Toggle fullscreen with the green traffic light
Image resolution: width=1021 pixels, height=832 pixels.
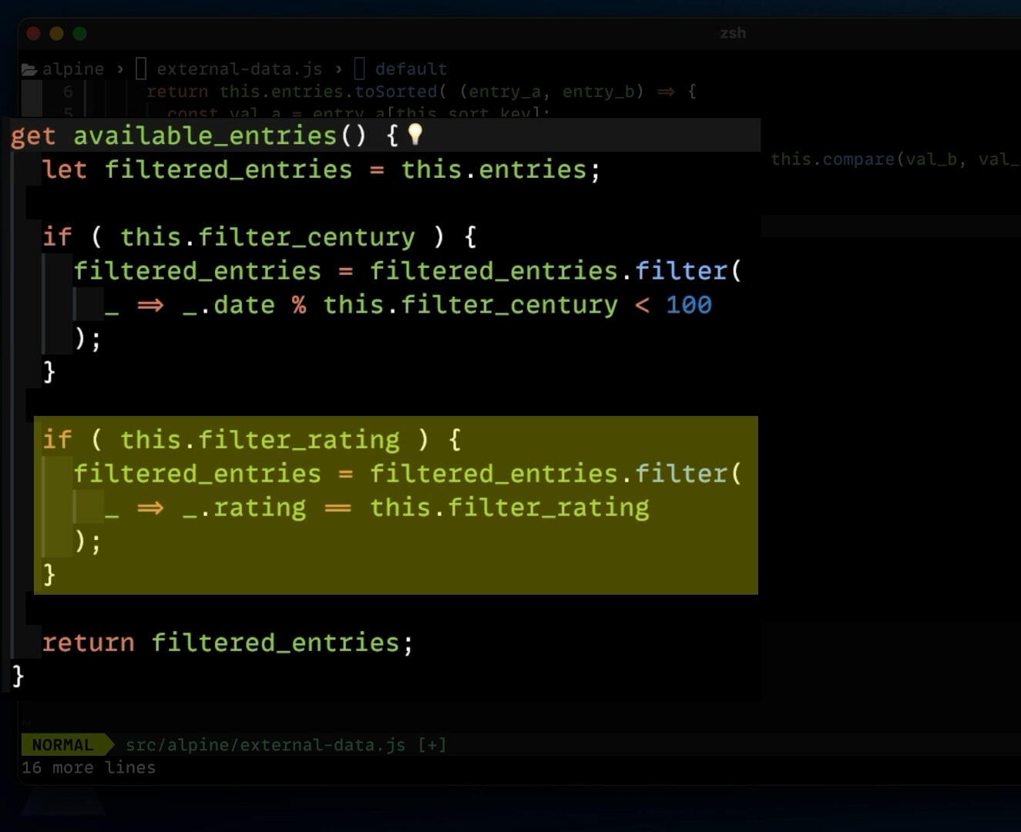click(79, 33)
